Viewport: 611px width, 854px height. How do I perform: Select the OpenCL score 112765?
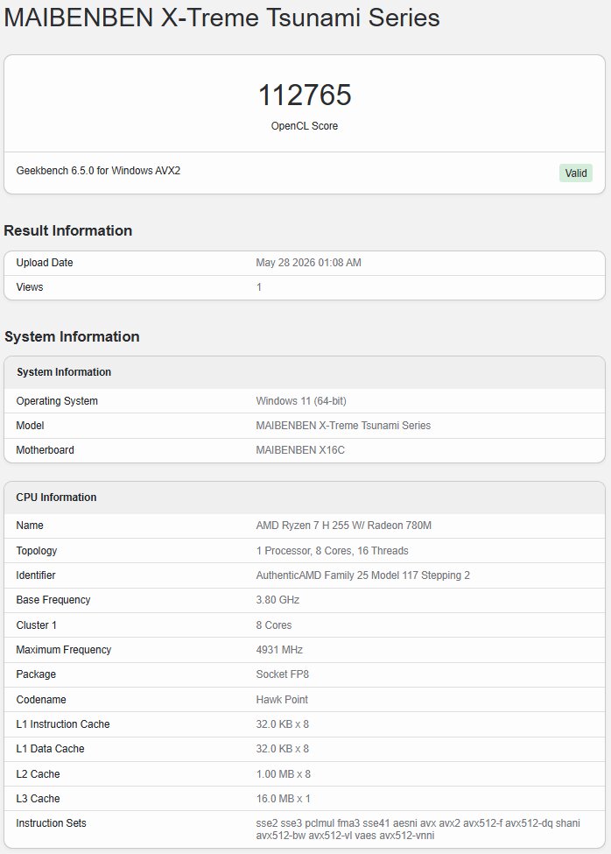click(305, 95)
